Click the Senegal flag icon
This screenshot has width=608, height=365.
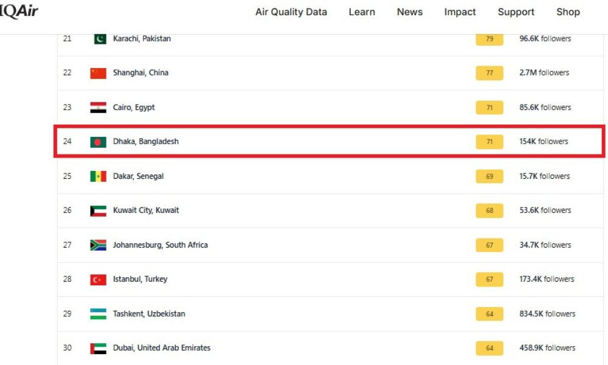[x=98, y=176]
